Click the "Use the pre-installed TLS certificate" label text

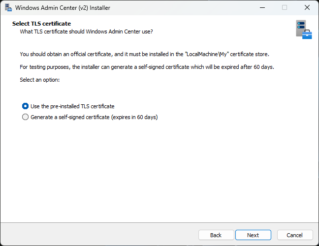point(72,106)
